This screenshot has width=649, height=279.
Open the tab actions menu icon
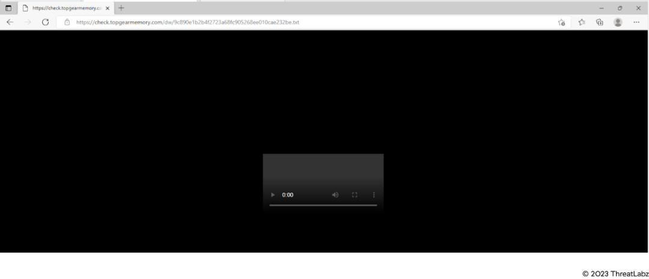coord(8,8)
